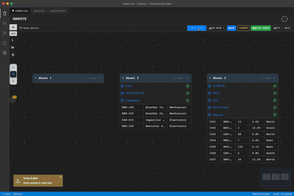Click Sheet 3 OrderID green output port
Viewport: 294px width, 196px height.
[x=275, y=86]
